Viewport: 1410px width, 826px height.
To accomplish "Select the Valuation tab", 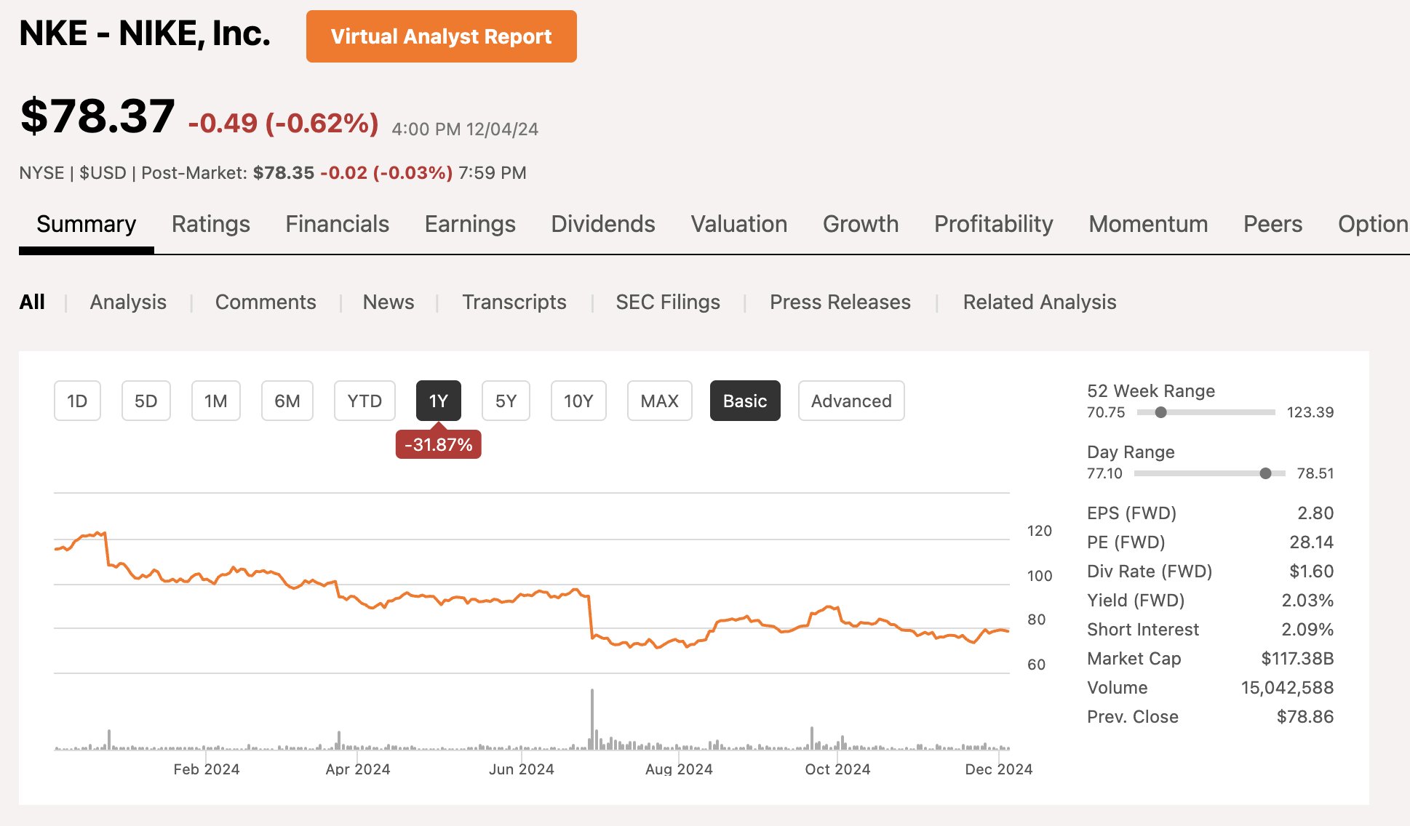I will (x=738, y=224).
